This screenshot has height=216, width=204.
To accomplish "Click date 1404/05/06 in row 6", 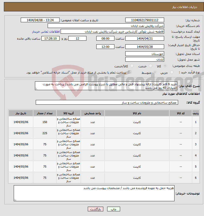I will pos(21,178).
